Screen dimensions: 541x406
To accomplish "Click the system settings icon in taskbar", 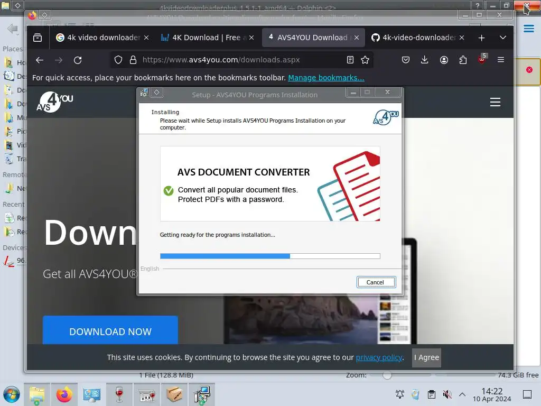I will [x=91, y=394].
